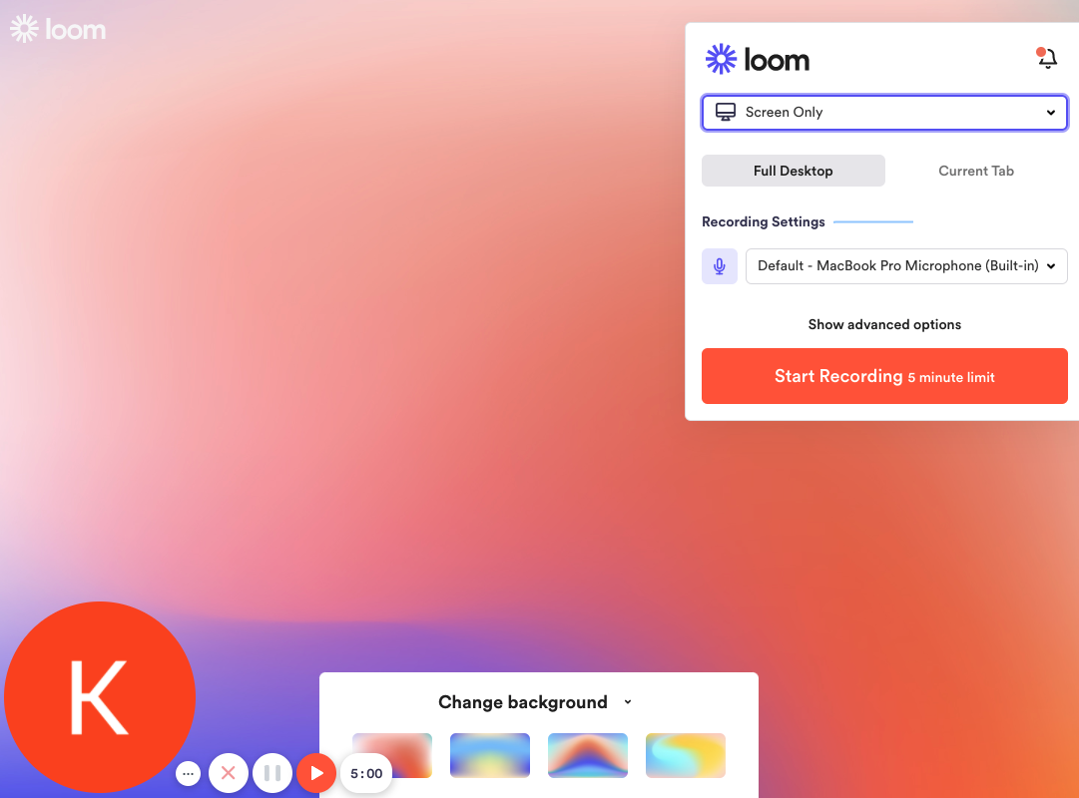The height and width of the screenshot is (798, 1079).
Task: Click the Start Recording button
Action: click(x=884, y=376)
